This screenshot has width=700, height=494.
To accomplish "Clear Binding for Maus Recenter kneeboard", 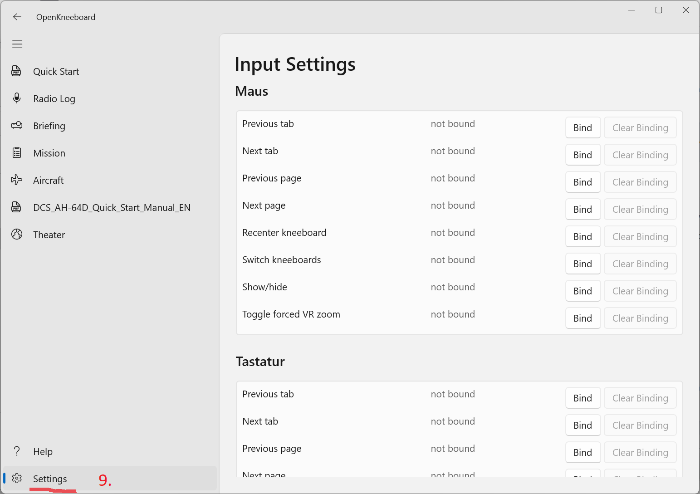I will click(640, 236).
